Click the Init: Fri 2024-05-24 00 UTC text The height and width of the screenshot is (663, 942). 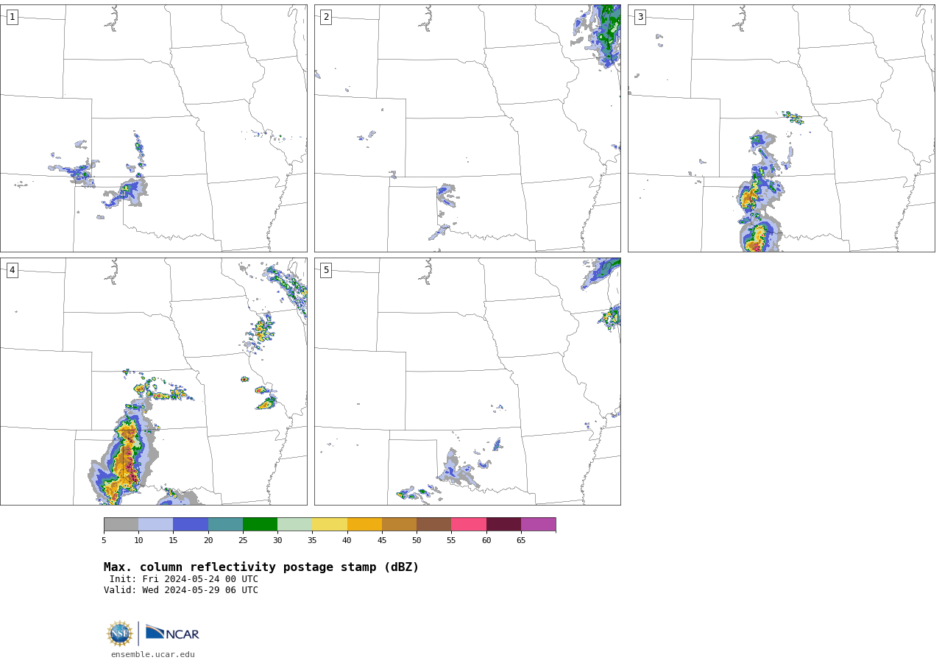tap(183, 579)
